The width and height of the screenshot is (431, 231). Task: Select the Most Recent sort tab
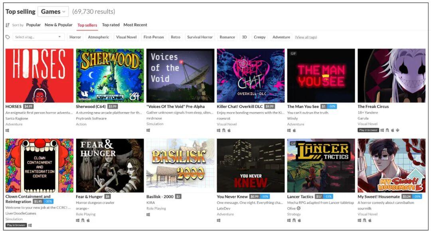135,25
